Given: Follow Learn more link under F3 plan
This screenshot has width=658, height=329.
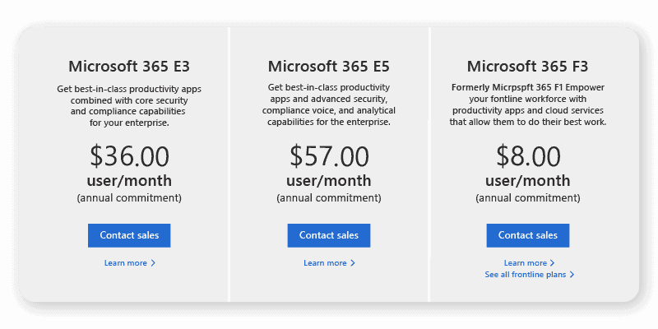Looking at the screenshot, I should click(525, 263).
